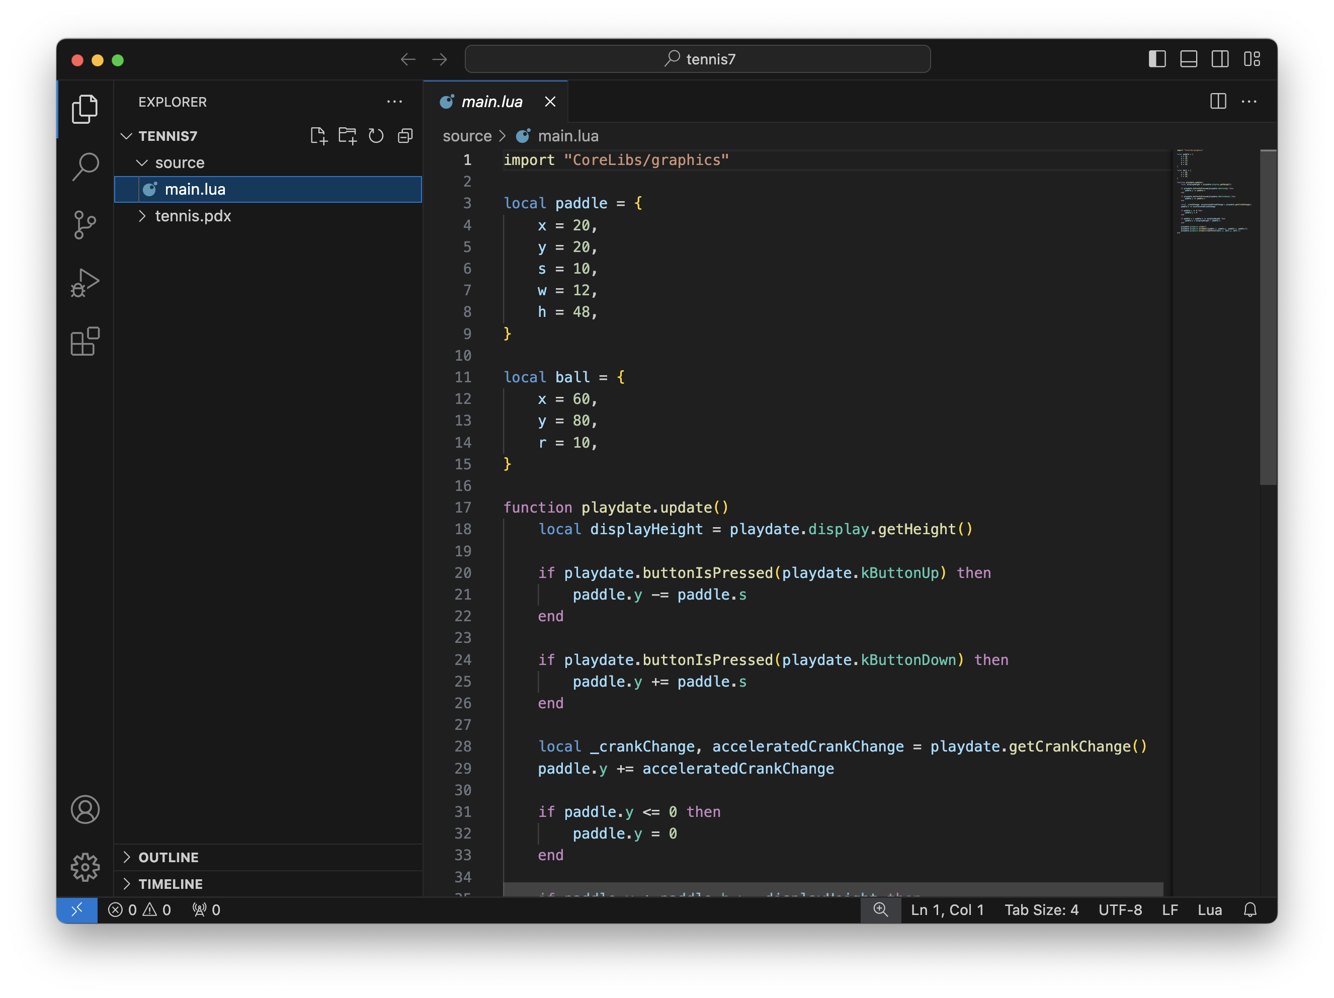Expand the TIMELINE section

pos(268,883)
